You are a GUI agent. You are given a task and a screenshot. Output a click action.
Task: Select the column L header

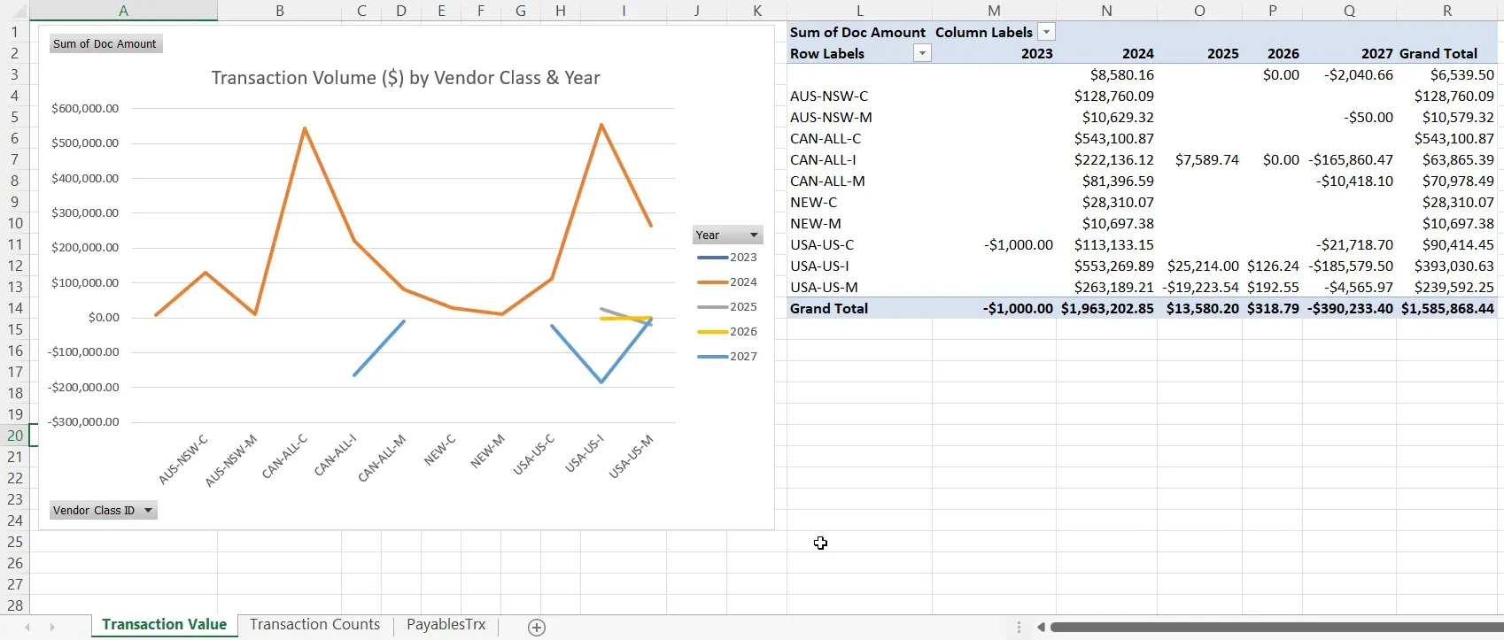click(x=859, y=11)
